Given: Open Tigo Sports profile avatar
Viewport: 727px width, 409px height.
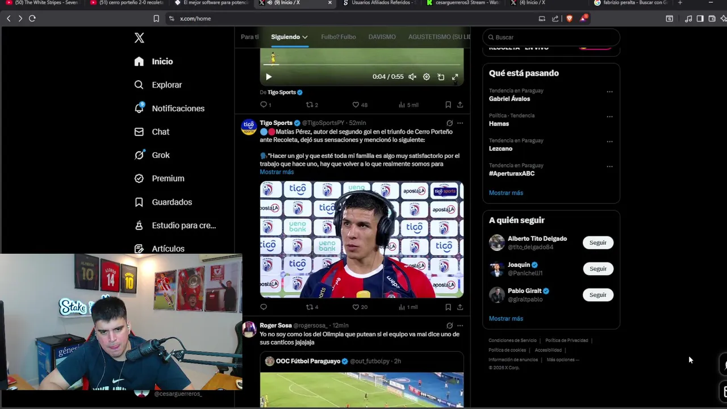Looking at the screenshot, I should (x=249, y=127).
